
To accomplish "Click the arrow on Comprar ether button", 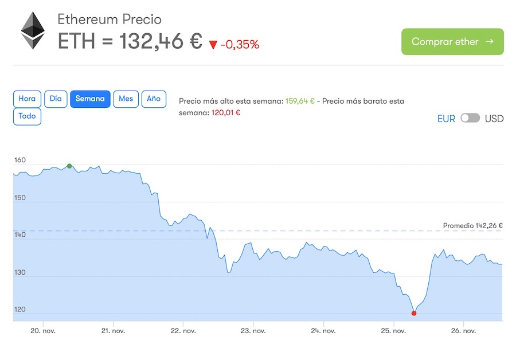I will tap(489, 41).
